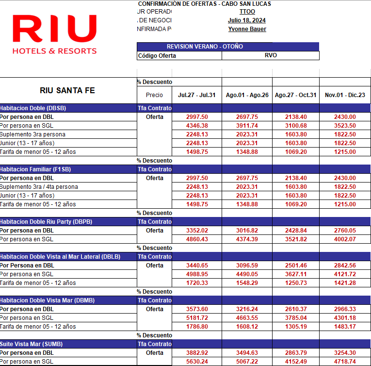
Task: Select the 'Suplemento 3ra / 4ta persona' label
Action: pos(39,187)
